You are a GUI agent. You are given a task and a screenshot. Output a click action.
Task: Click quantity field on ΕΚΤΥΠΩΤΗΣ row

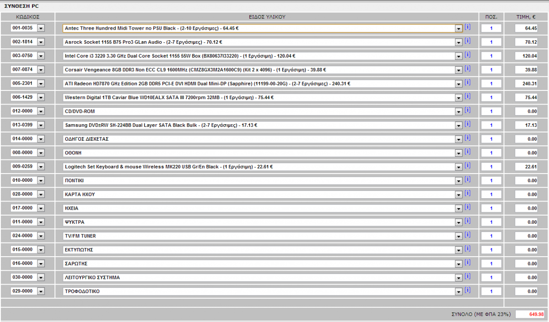(491, 250)
